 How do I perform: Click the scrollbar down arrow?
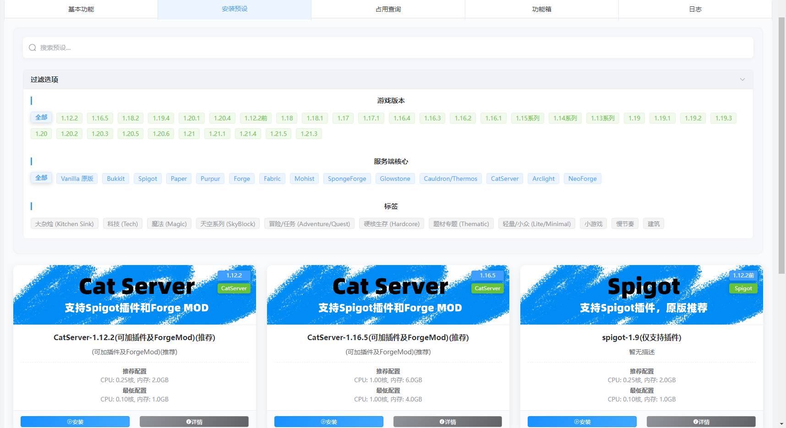(781, 424)
